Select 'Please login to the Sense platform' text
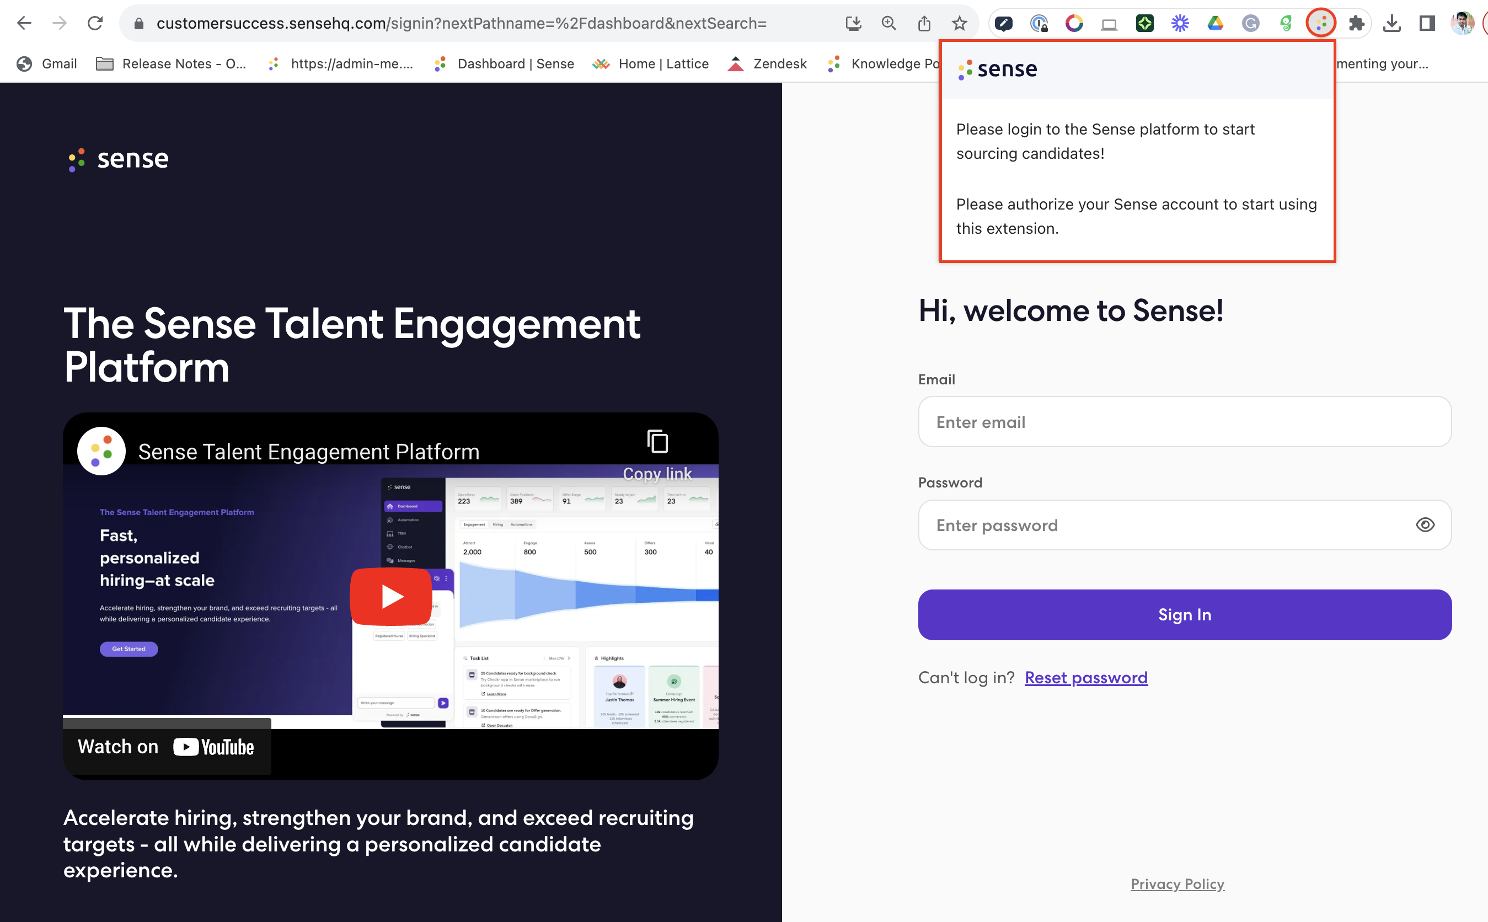1488x922 pixels. pos(1105,142)
